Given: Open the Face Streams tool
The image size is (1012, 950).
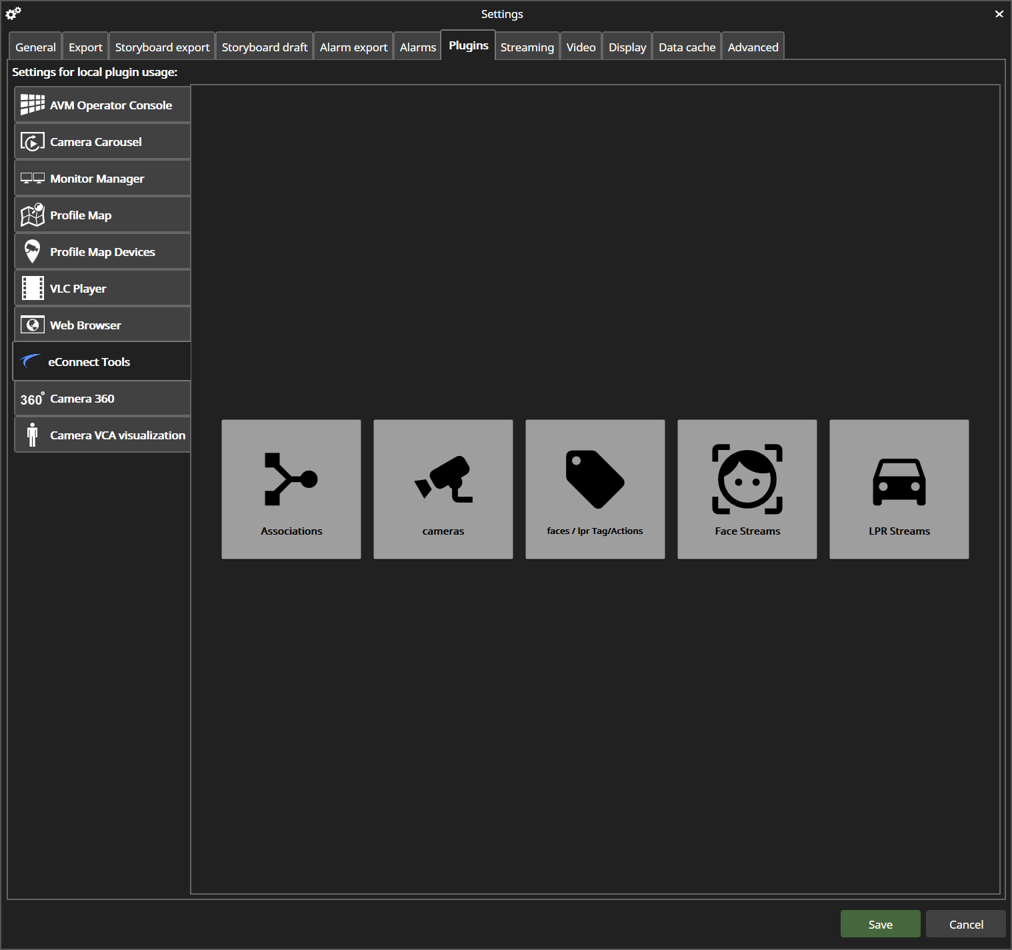Looking at the screenshot, I should coord(747,489).
